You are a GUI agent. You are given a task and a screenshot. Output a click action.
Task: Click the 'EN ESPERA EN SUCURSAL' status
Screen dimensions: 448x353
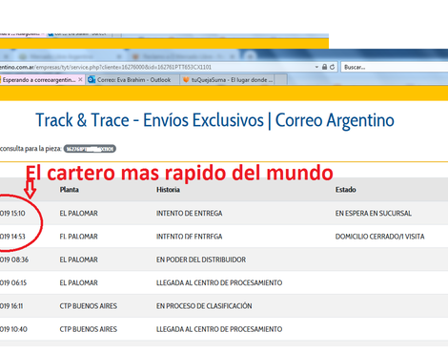pyautogui.click(x=374, y=213)
